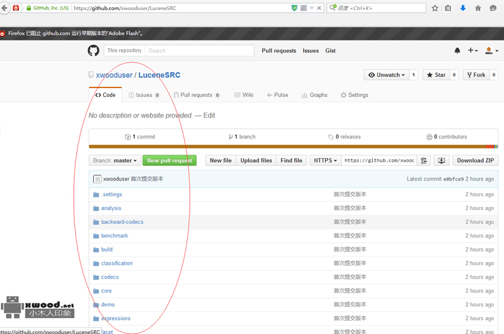Open latest commit e0bfce9 hash
Viewport: 504px width, 334px height.
(453, 179)
